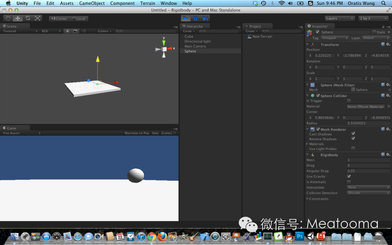Pick physic material with circle selector
The image size is (392, 245).
click(389, 106)
